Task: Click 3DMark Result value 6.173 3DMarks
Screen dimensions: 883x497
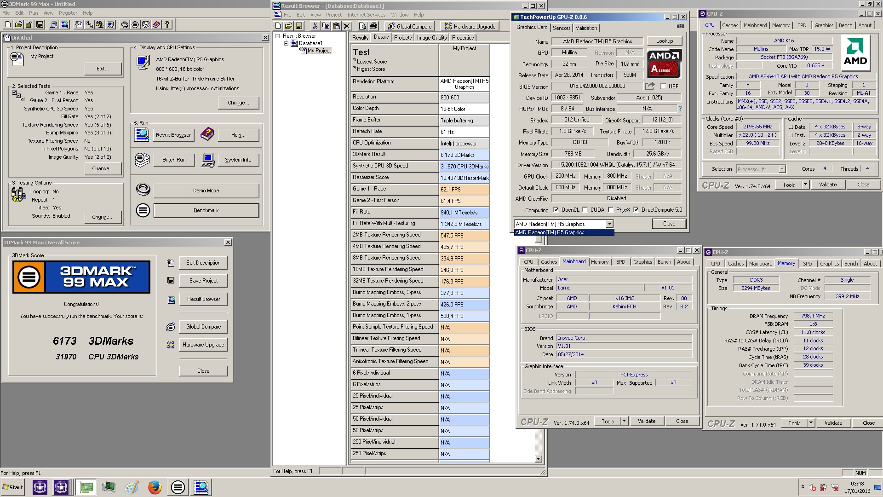Action: 464,155
